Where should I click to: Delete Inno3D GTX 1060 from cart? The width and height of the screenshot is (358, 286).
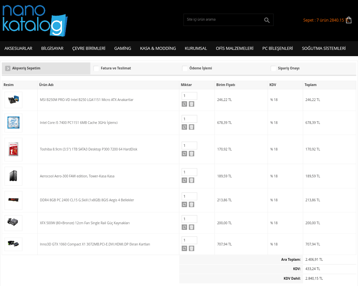tap(192, 248)
